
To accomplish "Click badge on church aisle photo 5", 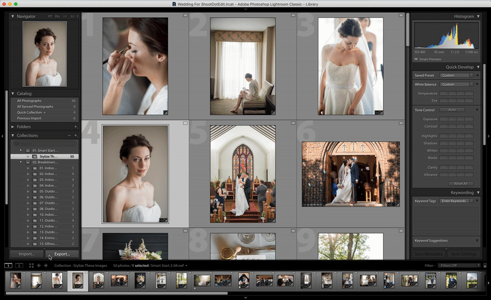I will pyautogui.click(x=273, y=220).
